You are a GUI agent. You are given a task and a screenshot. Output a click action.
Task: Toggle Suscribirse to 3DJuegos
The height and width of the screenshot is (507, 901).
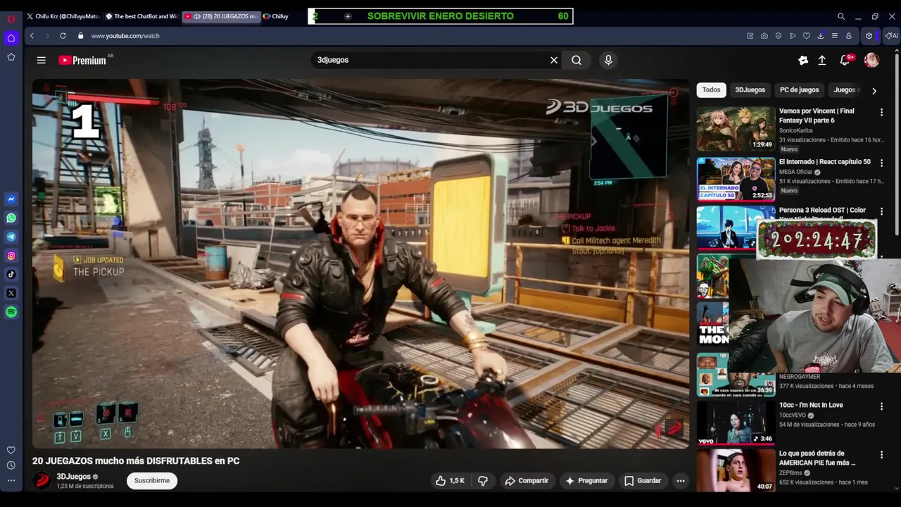[x=152, y=481]
